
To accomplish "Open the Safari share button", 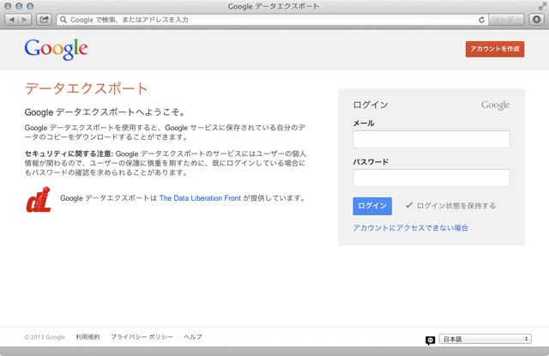I will 44,20.
